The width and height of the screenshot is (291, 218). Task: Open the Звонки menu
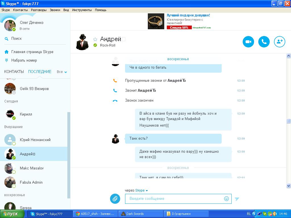[x=55, y=10]
